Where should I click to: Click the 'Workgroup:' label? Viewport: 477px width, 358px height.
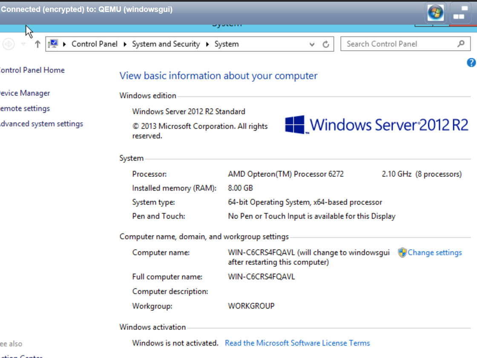(x=152, y=306)
